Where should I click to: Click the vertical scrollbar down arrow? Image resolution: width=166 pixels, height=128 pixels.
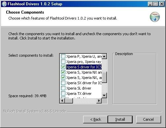click(104, 96)
